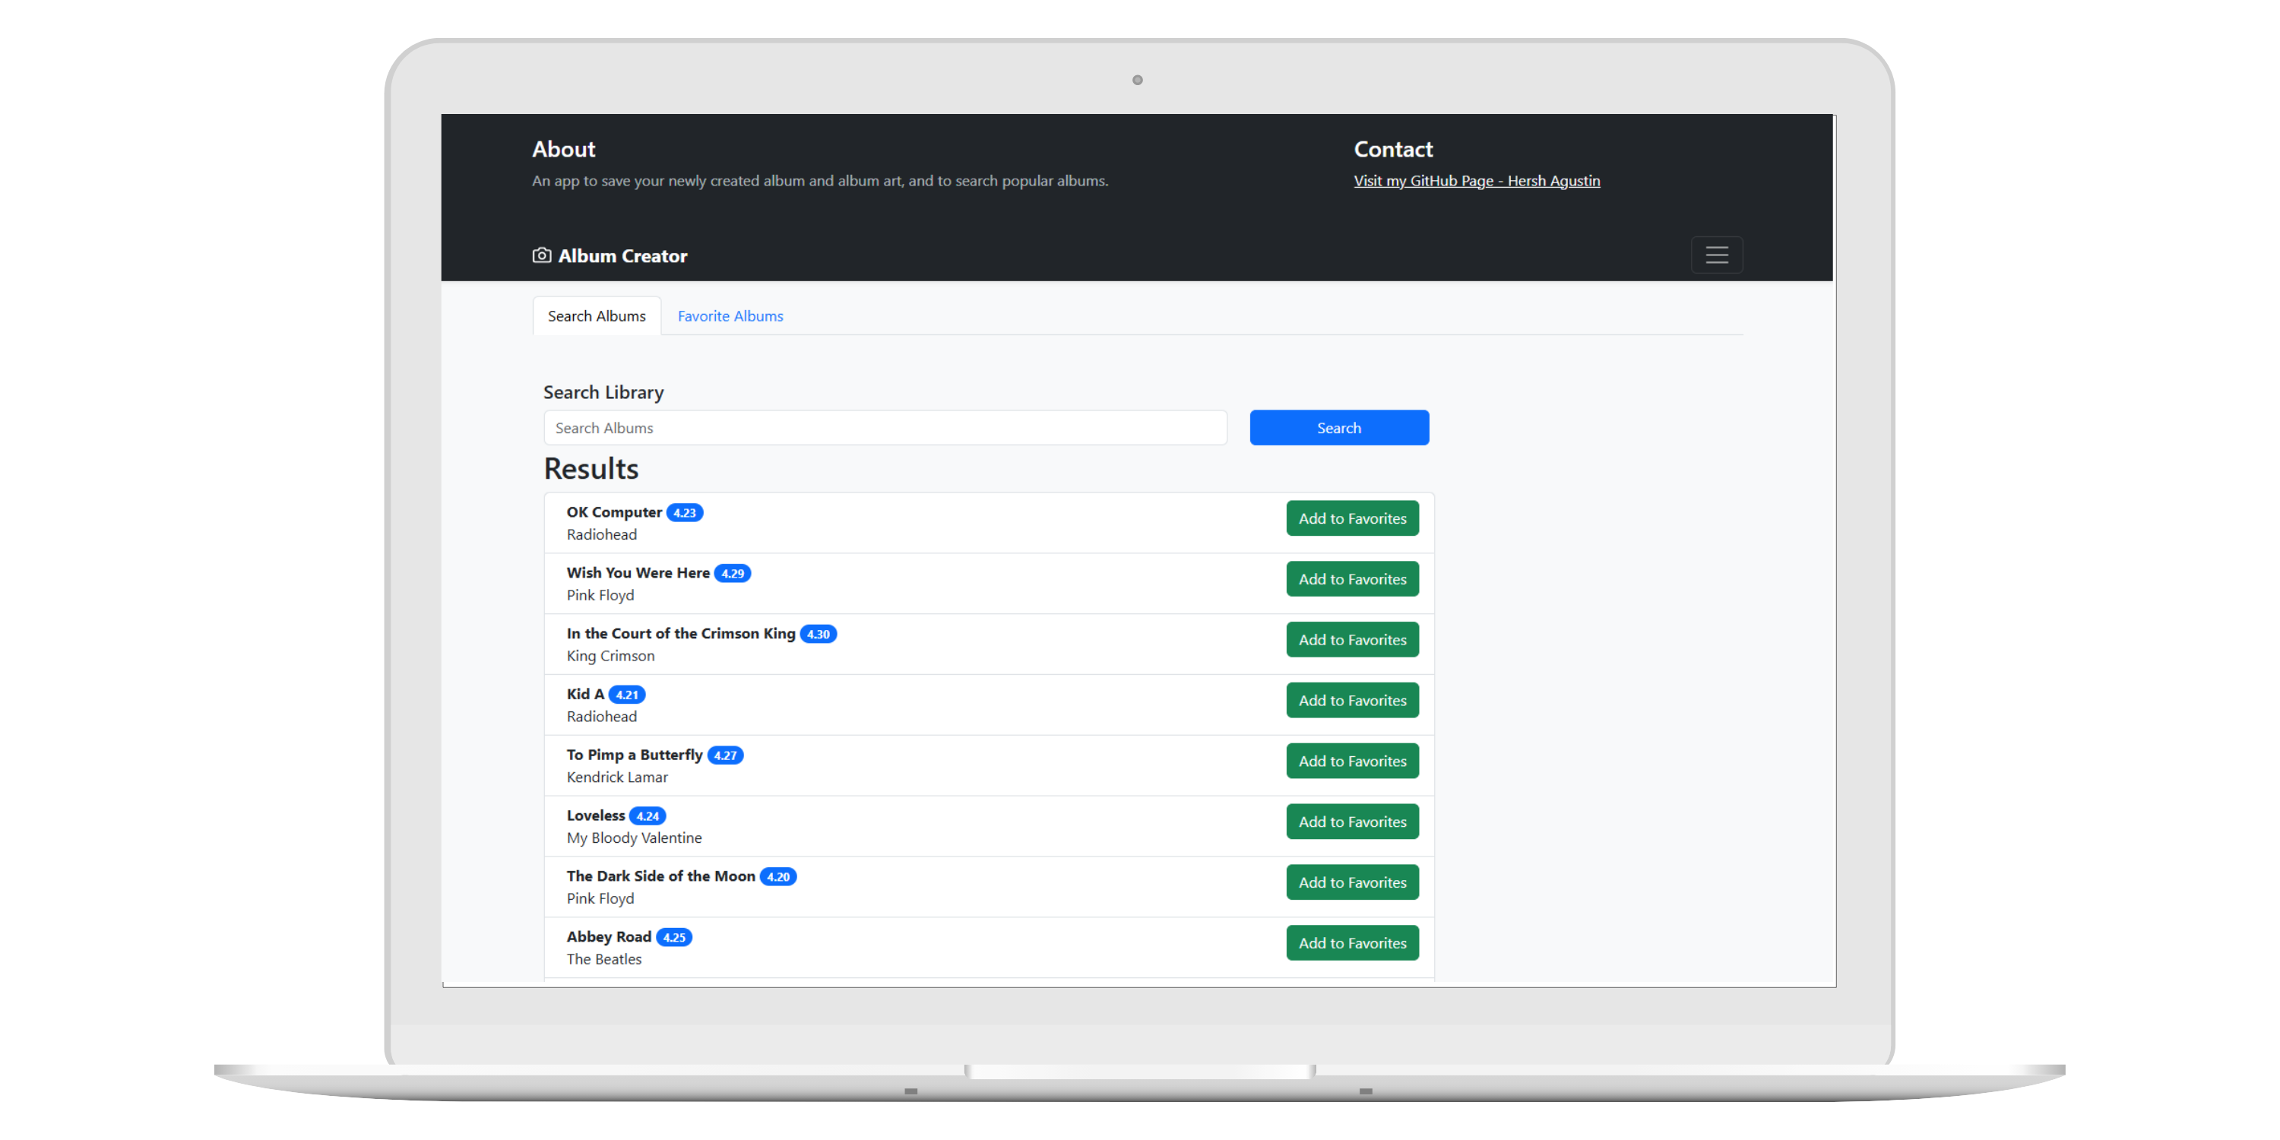Click the Kendrick Lamar artist name
The width and height of the screenshot is (2280, 1140).
617,777
